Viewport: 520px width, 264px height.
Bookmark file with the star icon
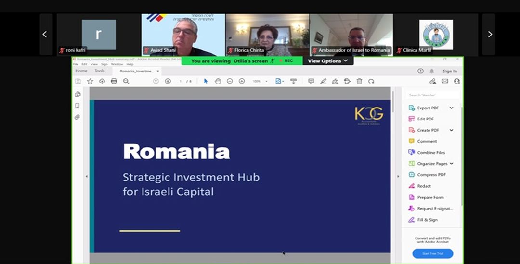(90, 81)
